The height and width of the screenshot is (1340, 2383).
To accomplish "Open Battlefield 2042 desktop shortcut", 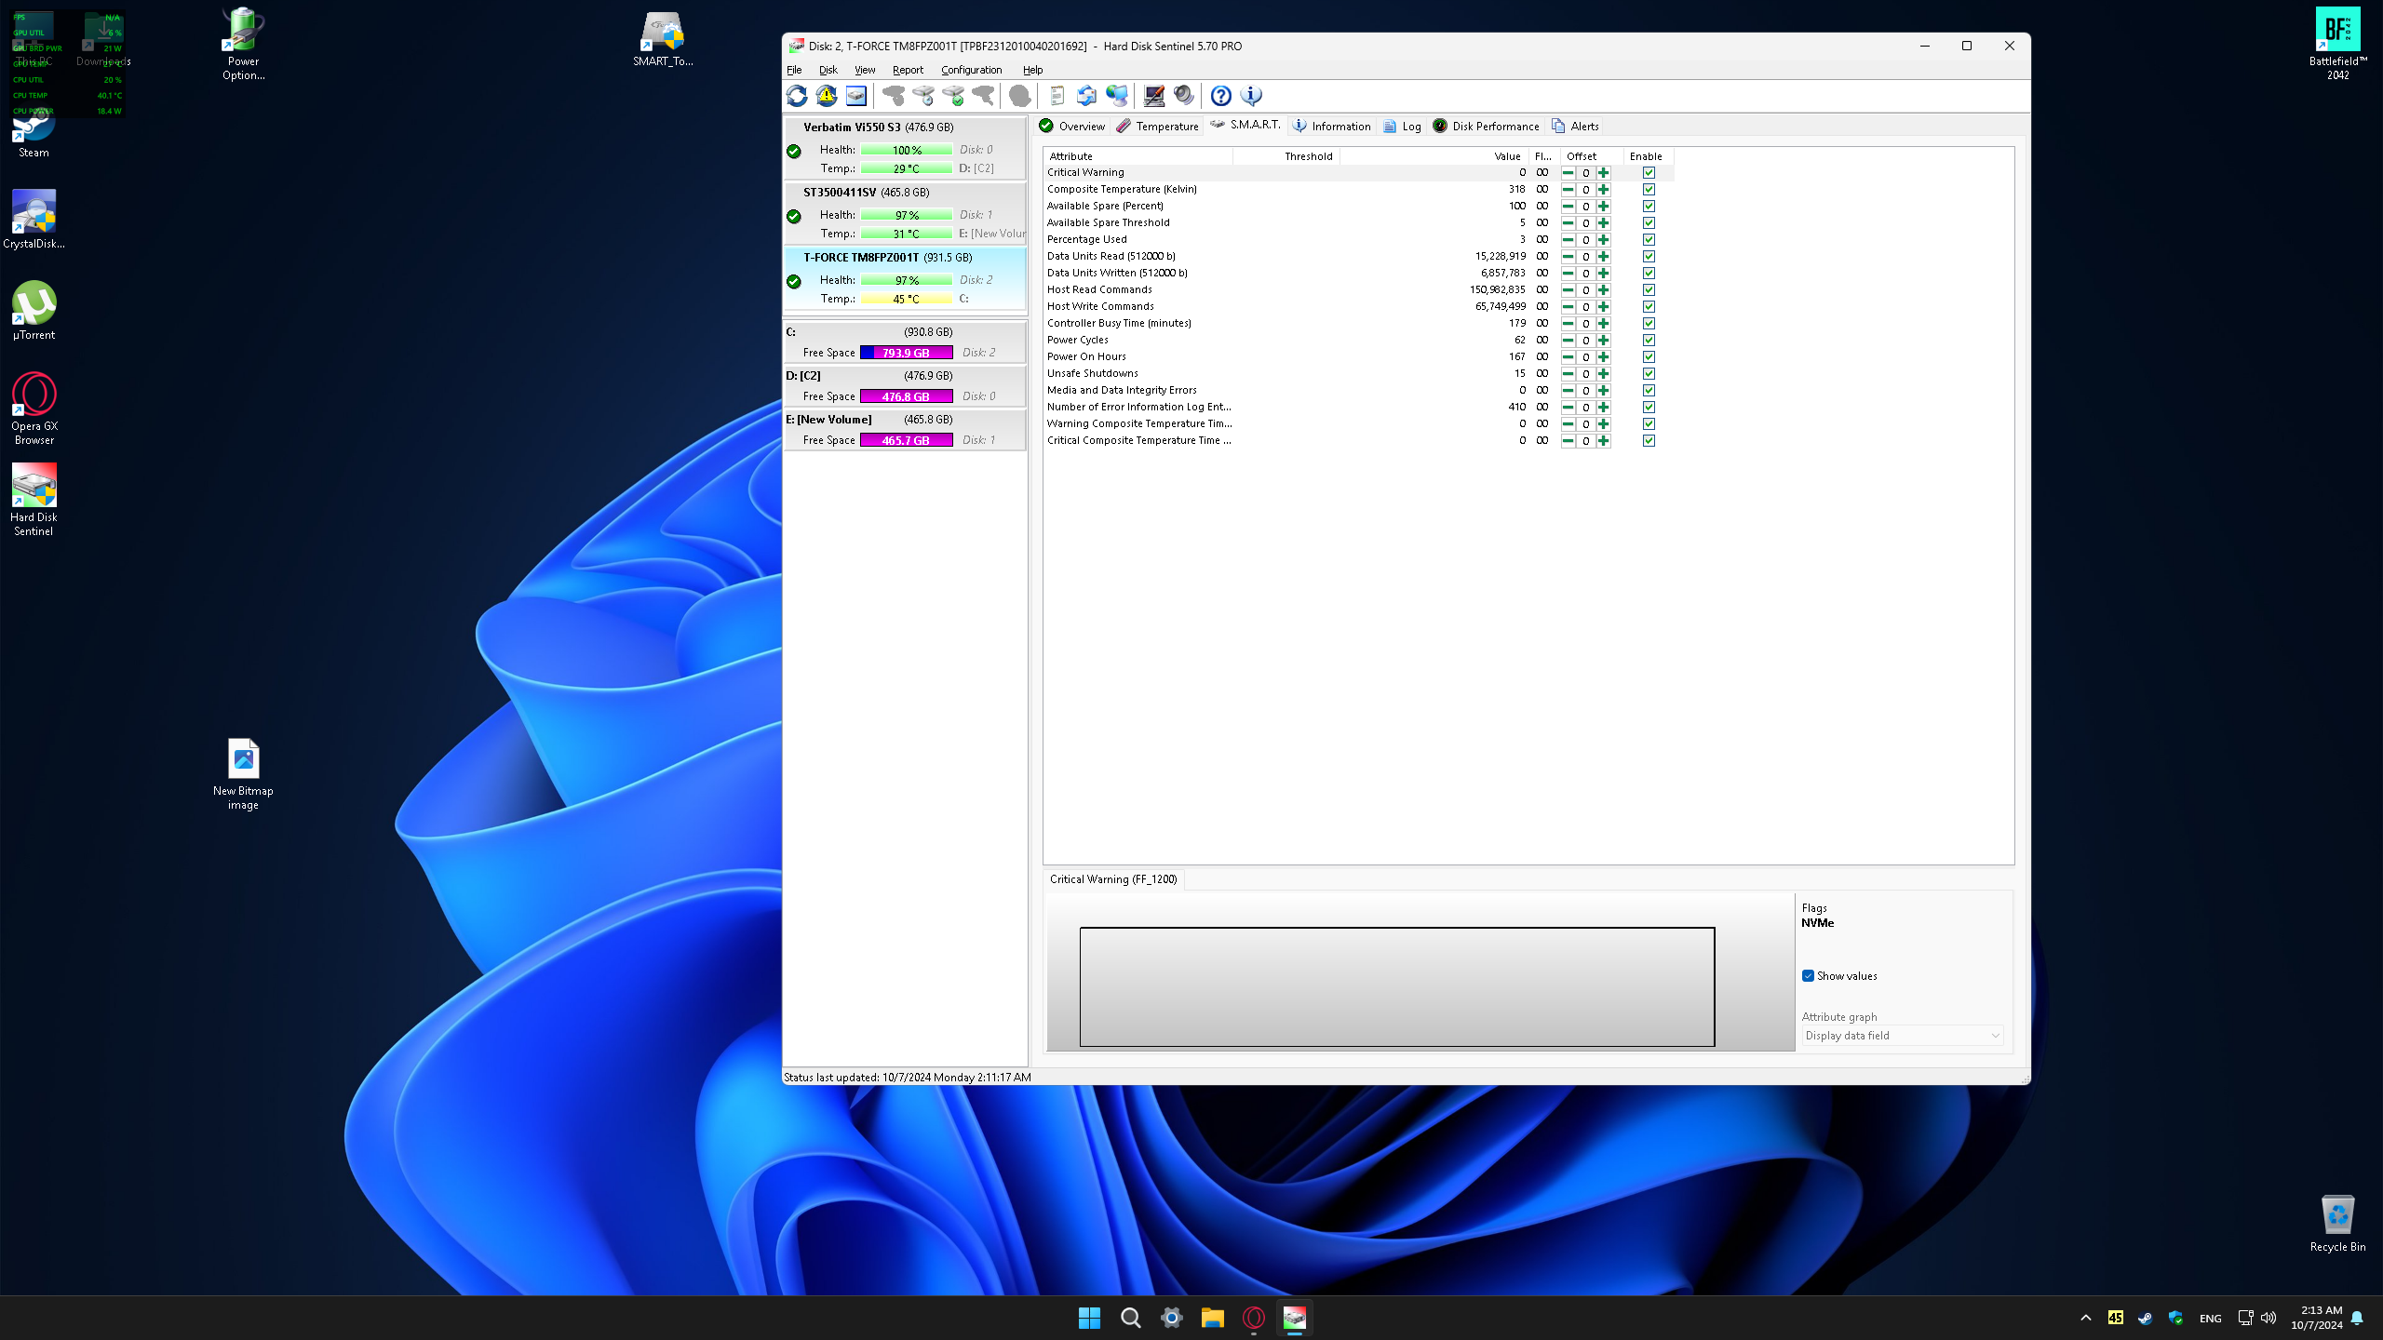I will coord(2337,45).
